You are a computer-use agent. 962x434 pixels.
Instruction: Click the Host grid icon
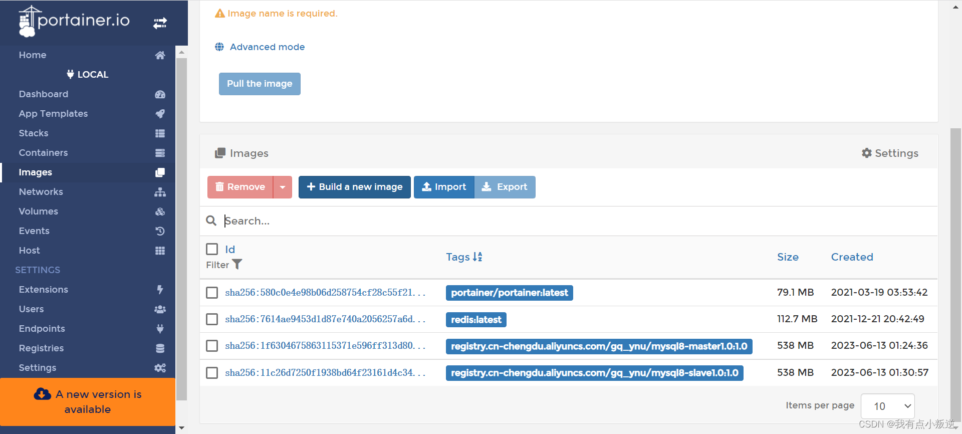point(160,251)
